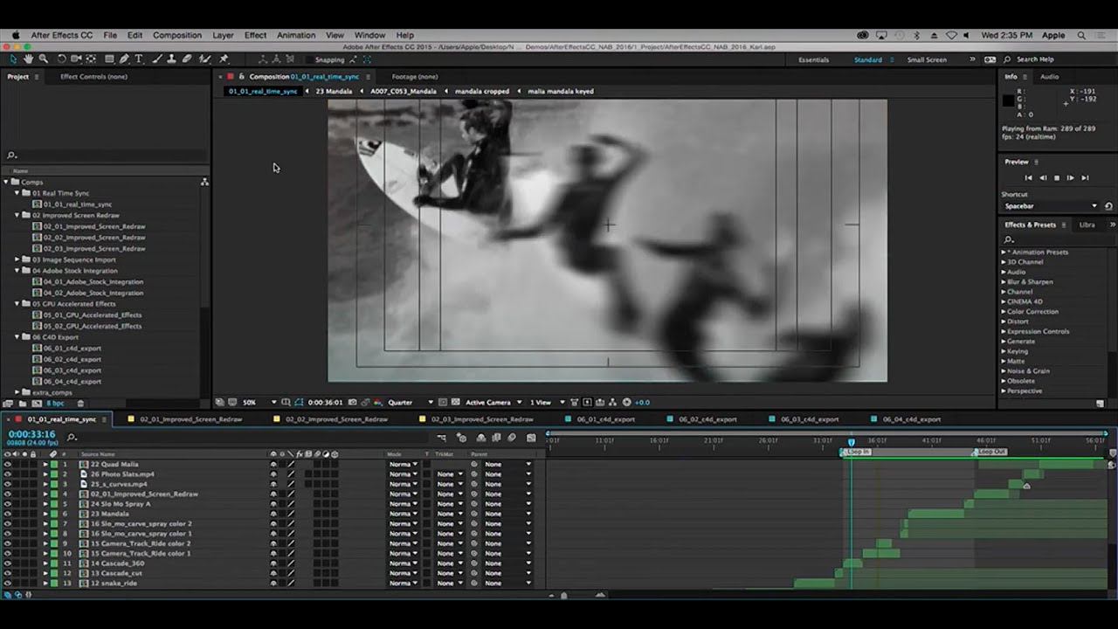Select the Pen tool
This screenshot has height=629, width=1118.
tap(124, 59)
